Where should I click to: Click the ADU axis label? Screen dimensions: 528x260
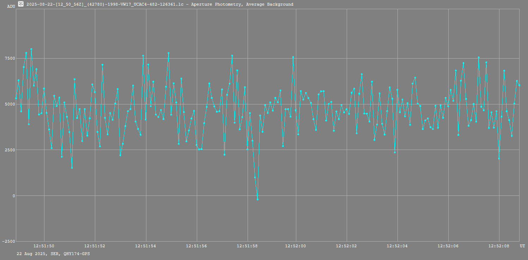11,6
